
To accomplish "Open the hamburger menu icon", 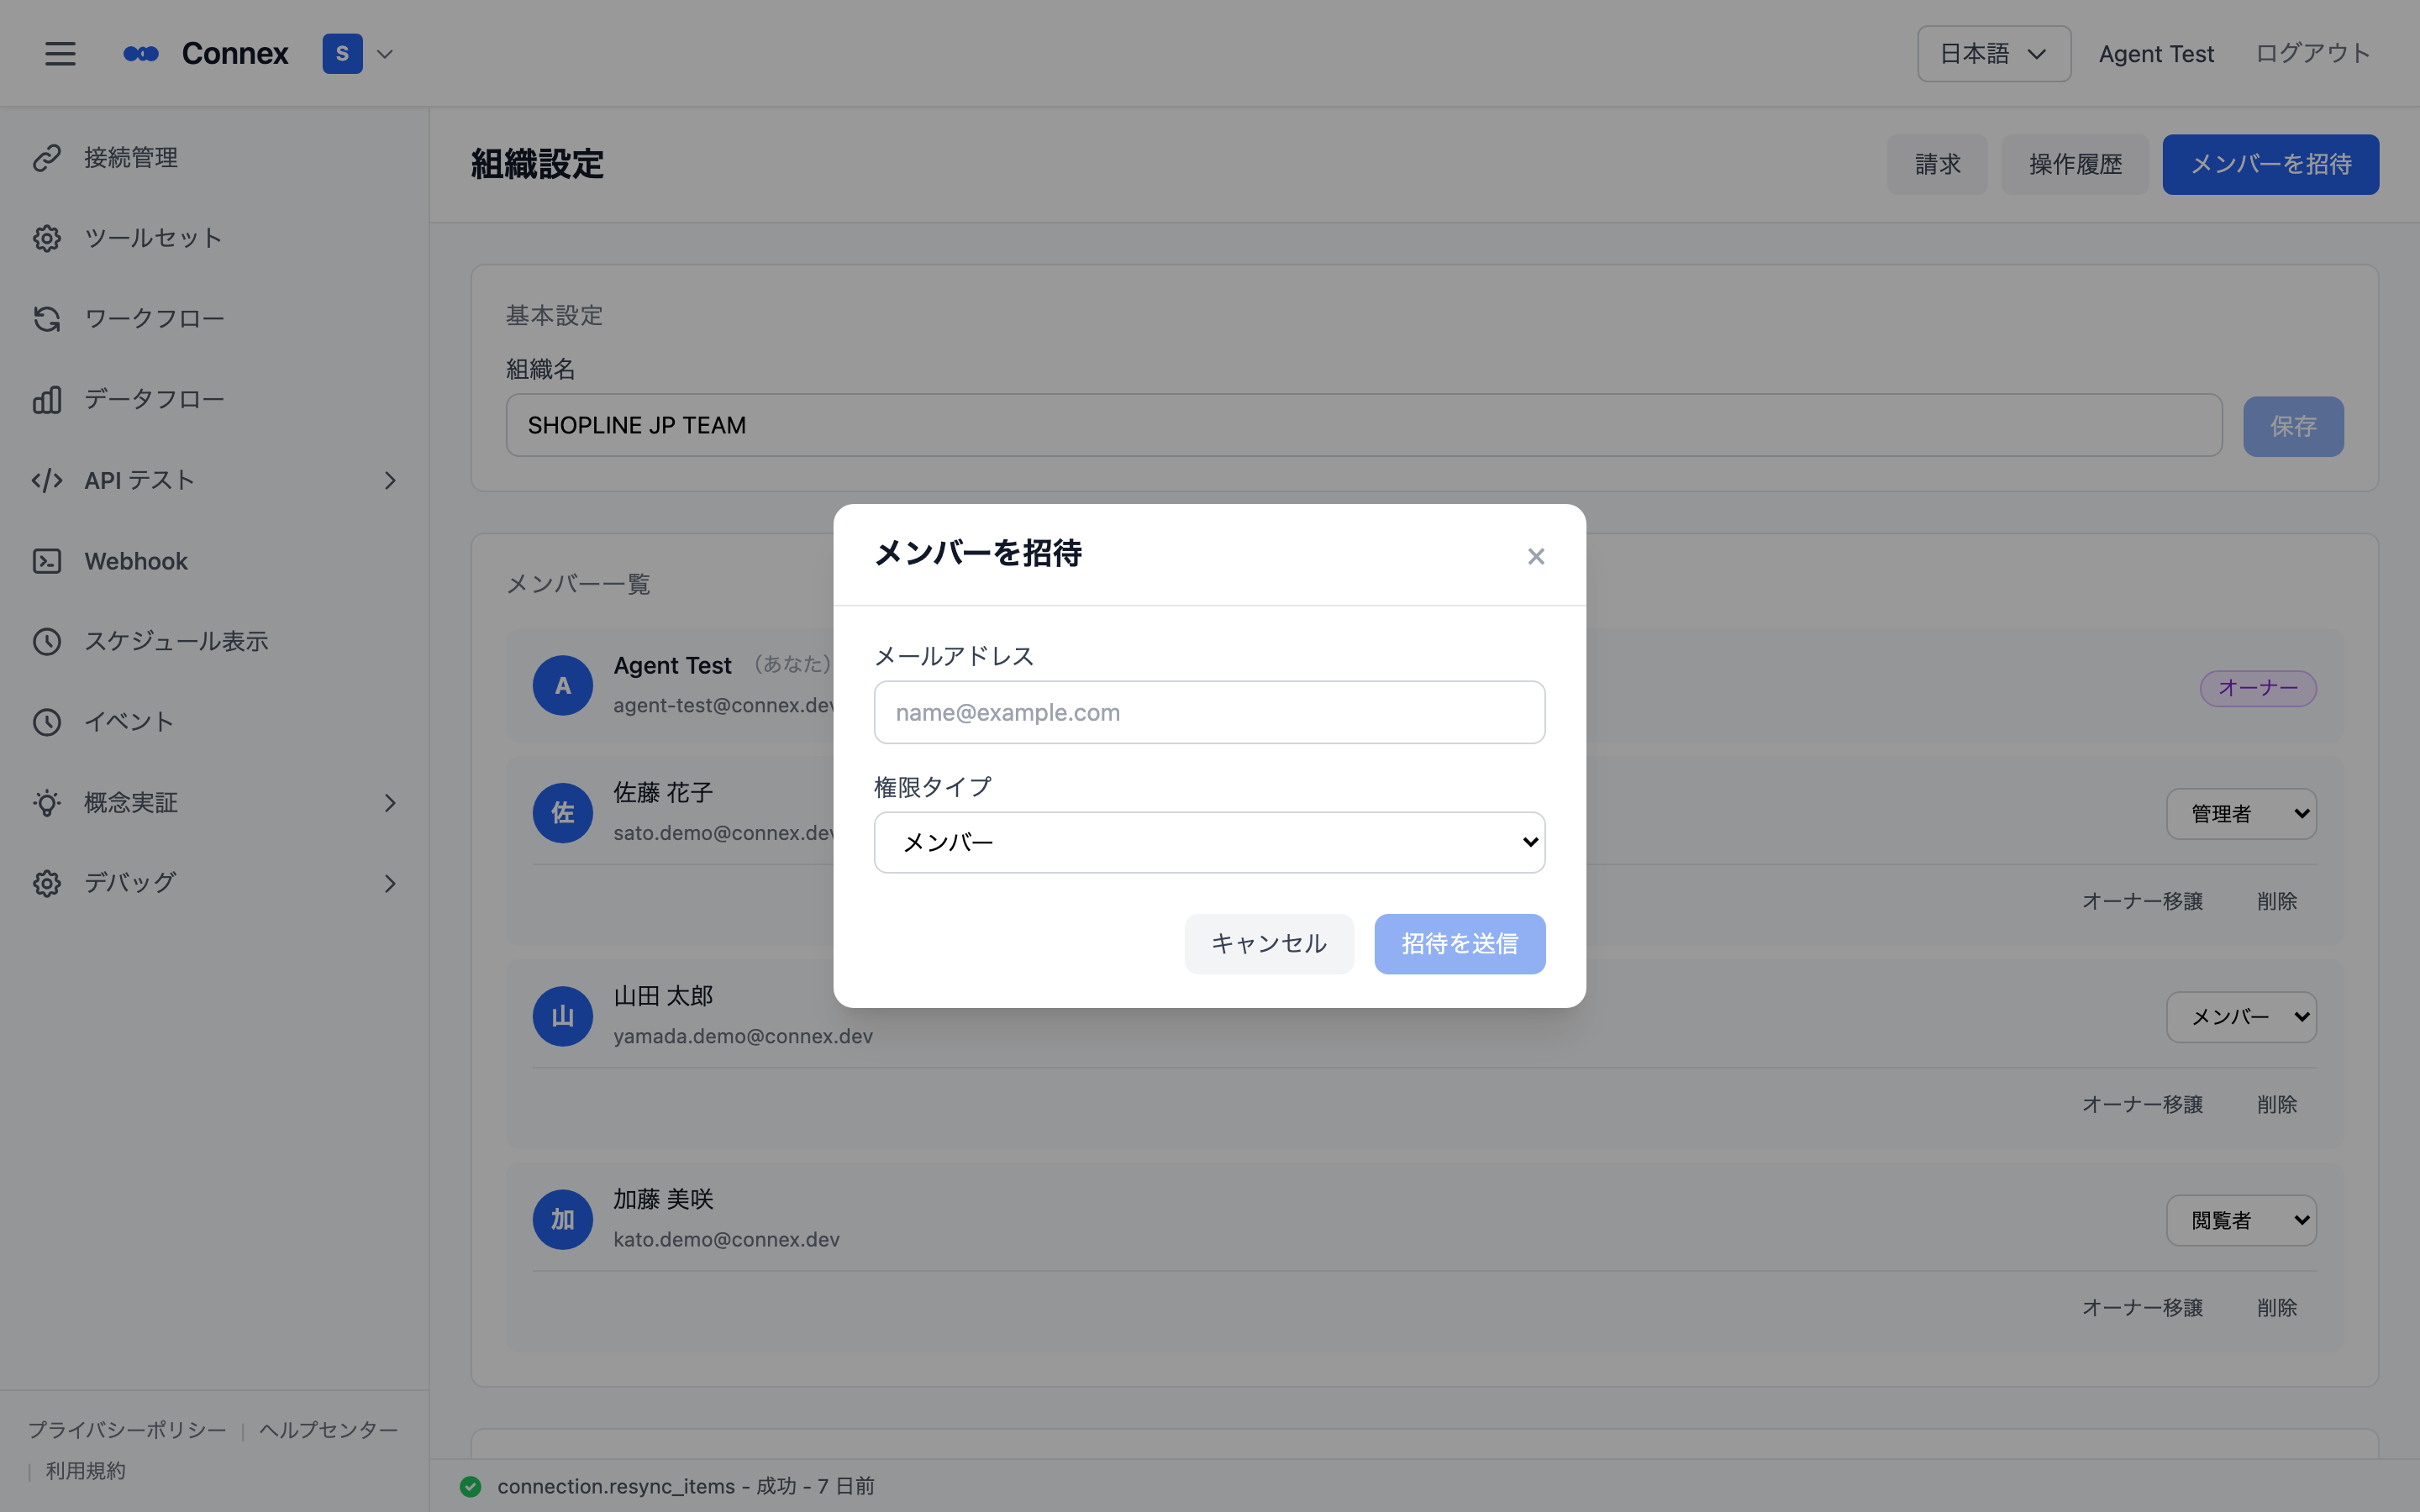I will tap(60, 53).
